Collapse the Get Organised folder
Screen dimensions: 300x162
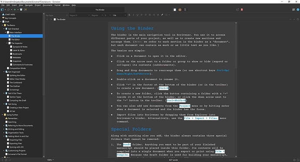4,72
